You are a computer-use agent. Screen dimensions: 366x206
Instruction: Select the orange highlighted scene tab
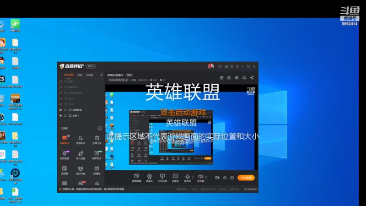coord(69,75)
